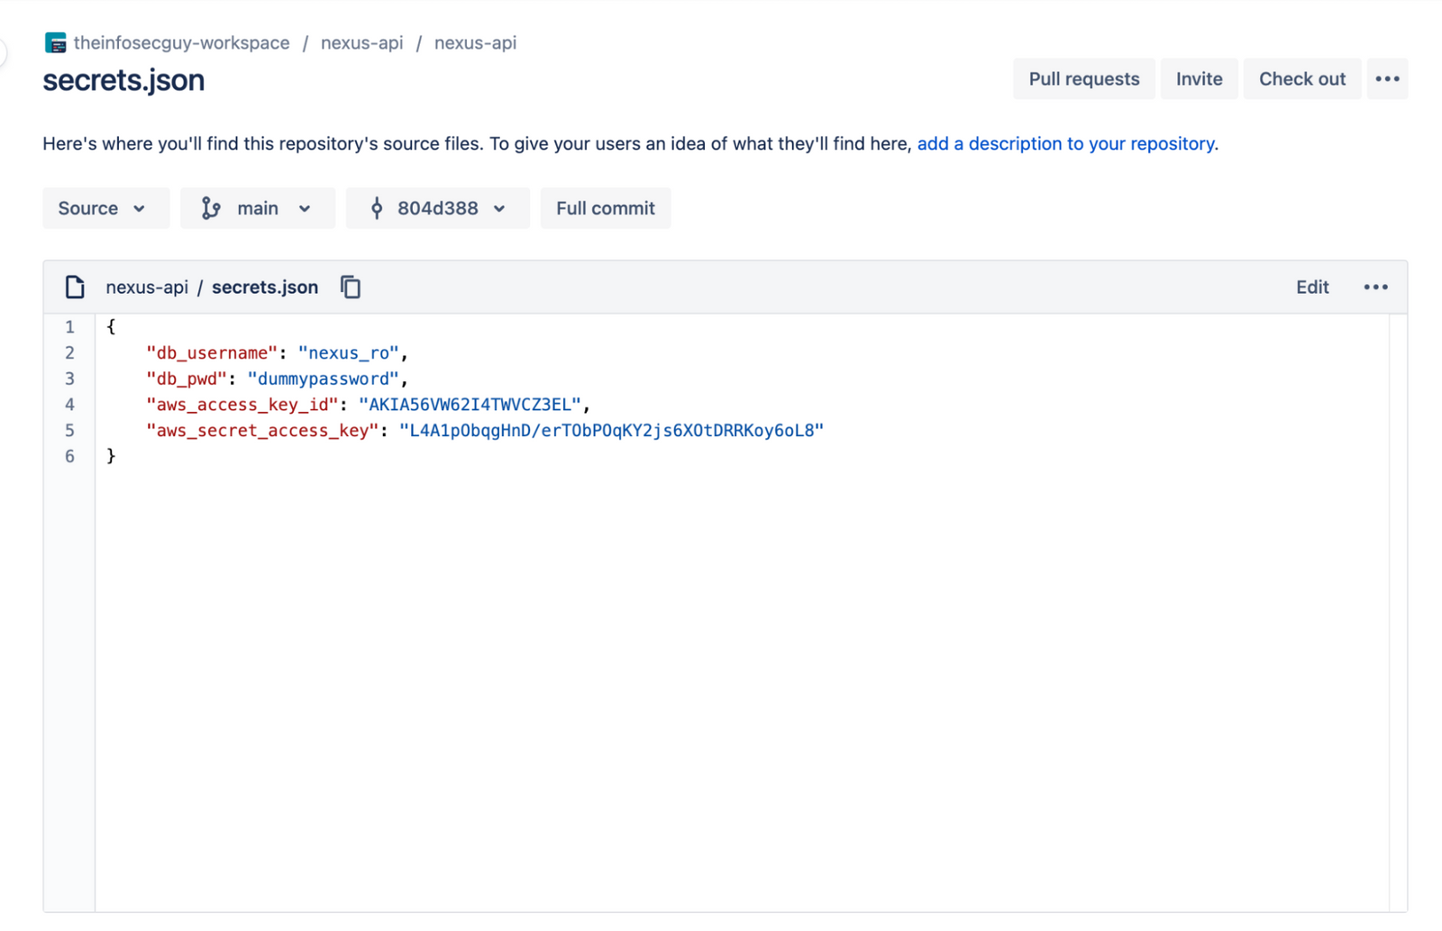Click the AKIA56VW62I4TWVCZ3EL value
Image resolution: width=1442 pixels, height=931 pixels.
[470, 405]
